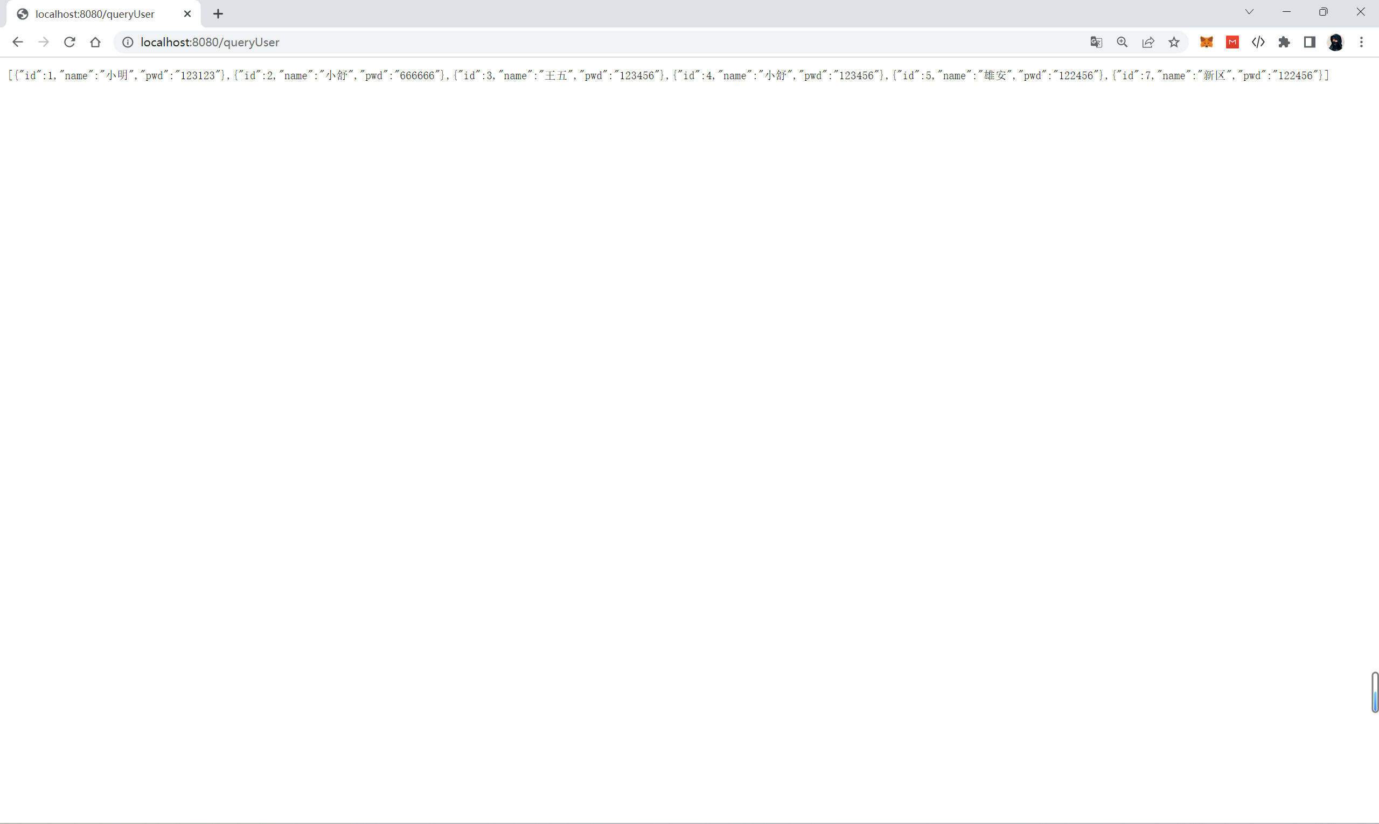Bookmark this page with the star
Viewport: 1379px width, 824px height.
pyautogui.click(x=1174, y=42)
